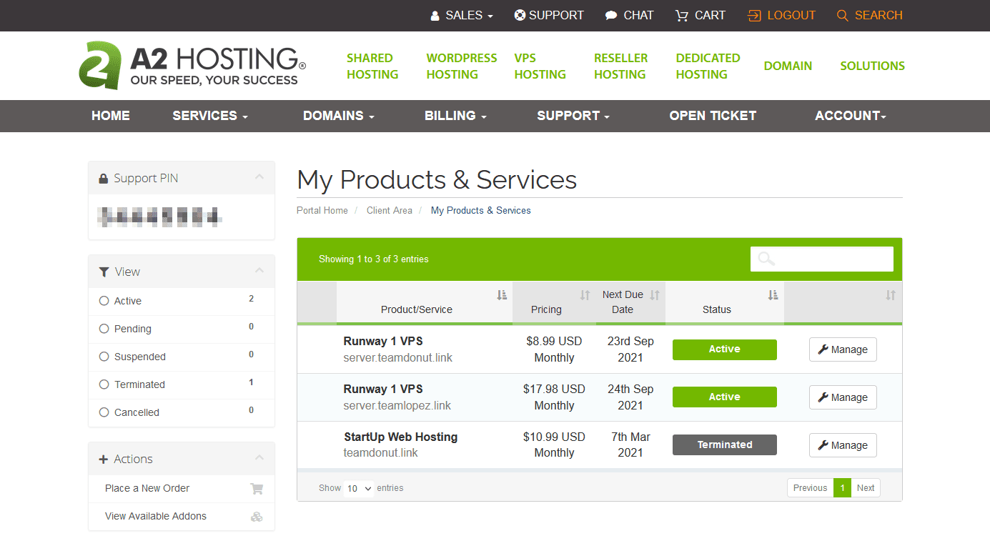The height and width of the screenshot is (551, 990).
Task: Select the Active view filter radio
Action: coord(104,301)
